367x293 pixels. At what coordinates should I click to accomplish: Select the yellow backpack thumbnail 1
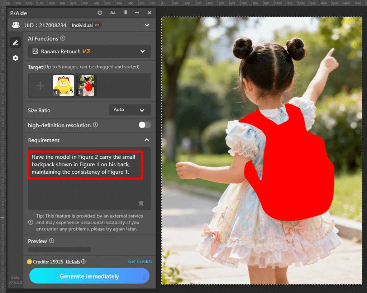click(x=63, y=85)
